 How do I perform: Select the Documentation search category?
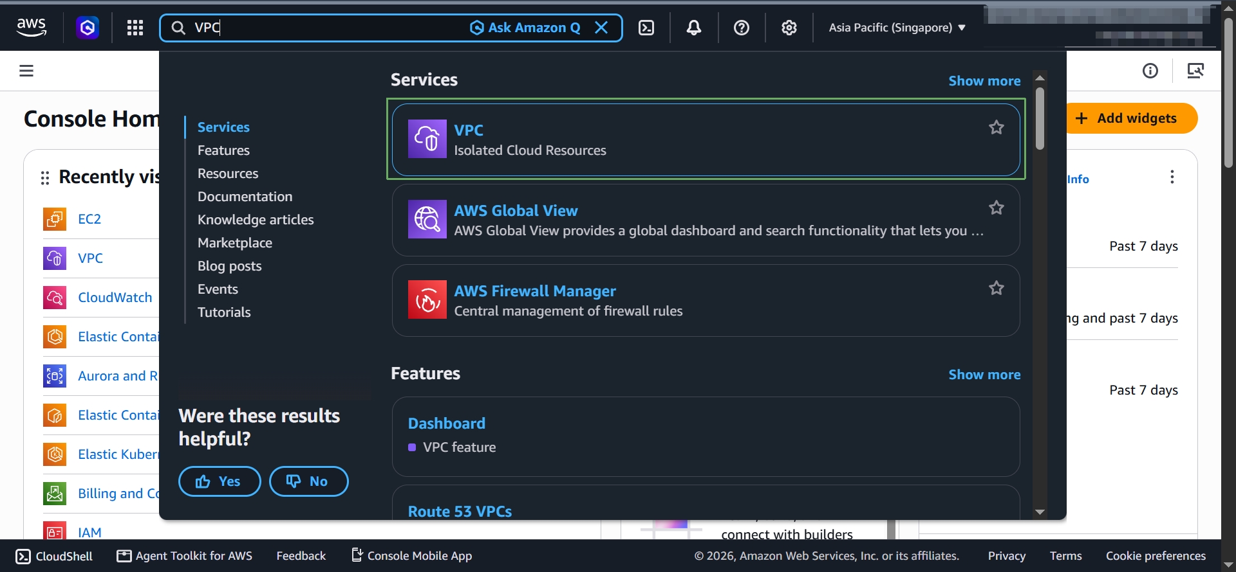[x=245, y=197]
